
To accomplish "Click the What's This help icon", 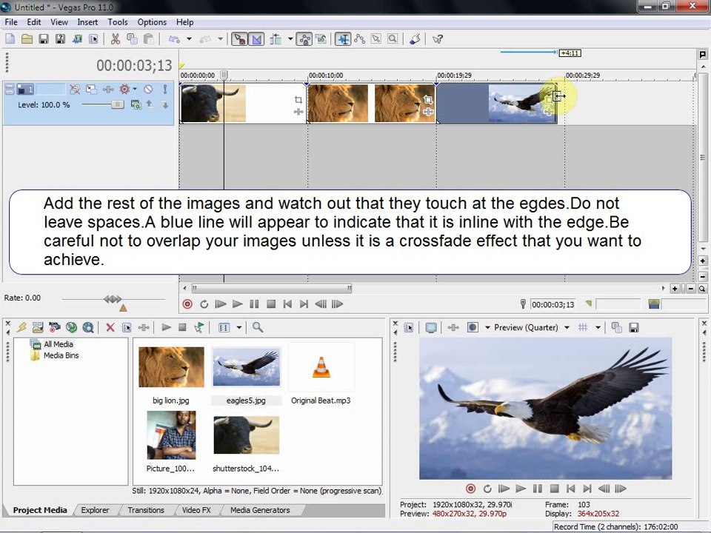I will [437, 39].
